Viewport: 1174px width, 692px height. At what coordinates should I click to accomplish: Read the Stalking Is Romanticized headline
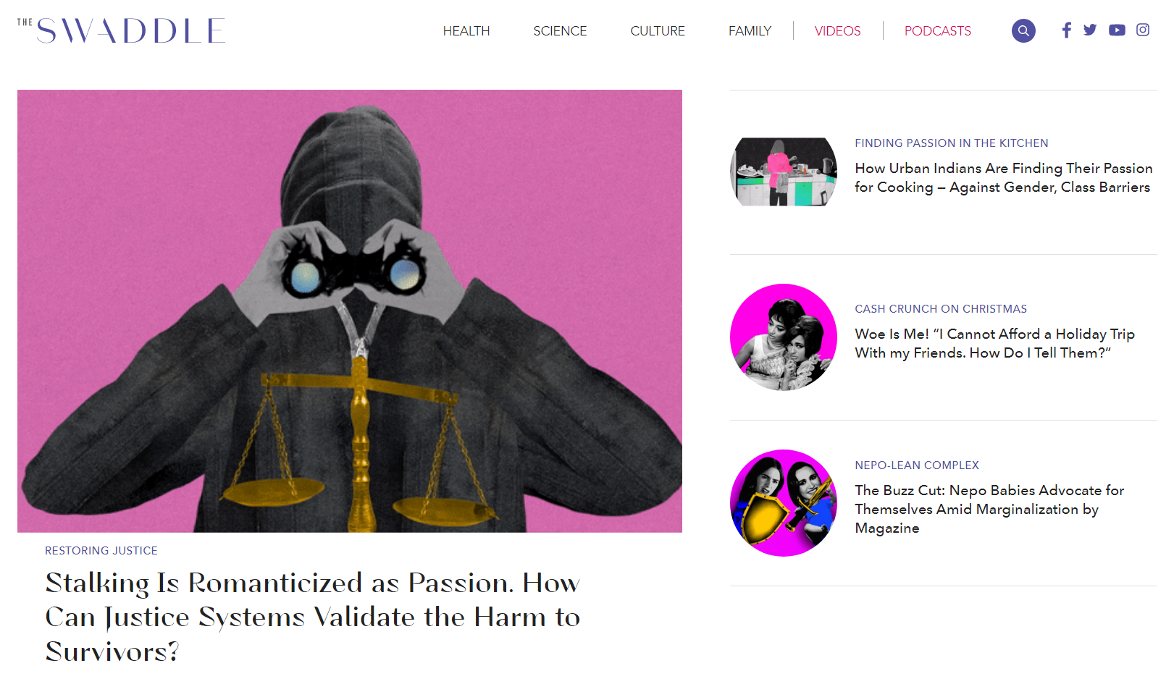coord(313,617)
